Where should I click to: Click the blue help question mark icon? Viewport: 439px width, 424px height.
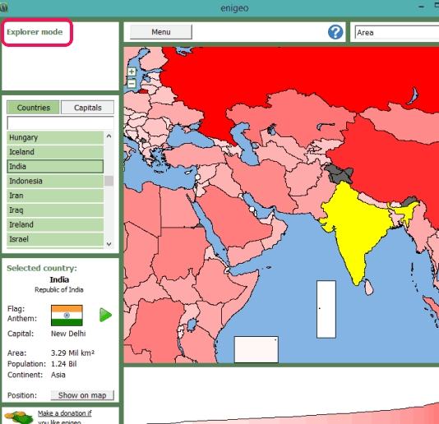335,32
